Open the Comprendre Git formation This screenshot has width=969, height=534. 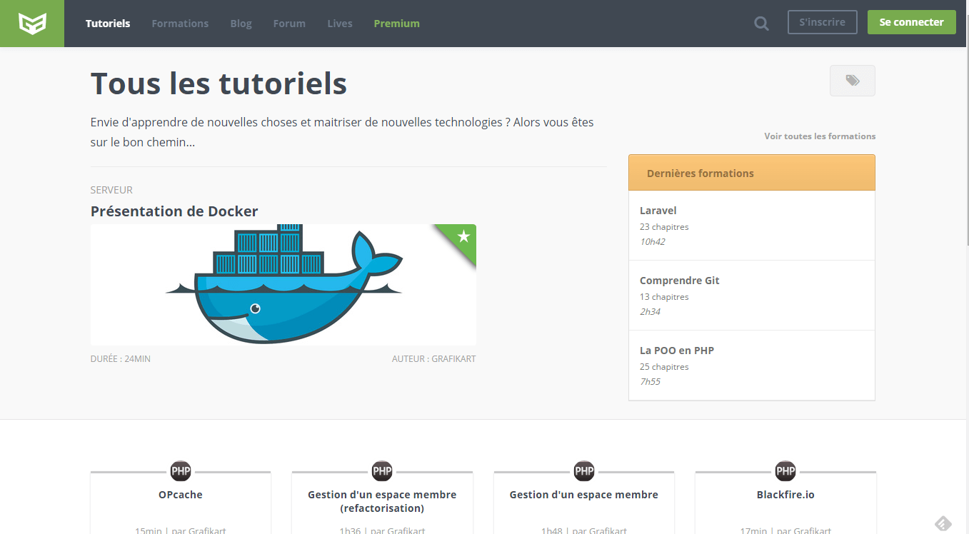pyautogui.click(x=679, y=281)
